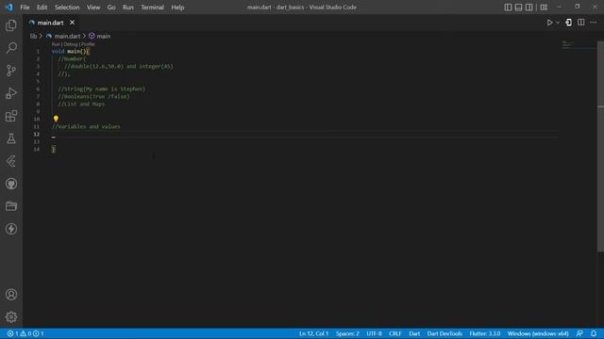Open the Edit menu
This screenshot has width=604, height=339.
[42, 8]
